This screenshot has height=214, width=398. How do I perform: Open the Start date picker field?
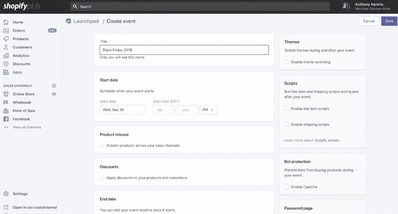[122, 110]
